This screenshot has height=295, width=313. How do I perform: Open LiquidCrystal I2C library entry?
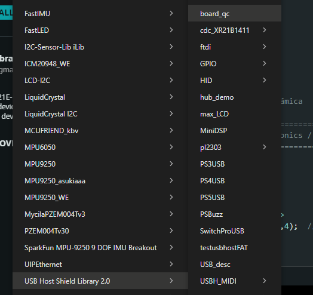(x=100, y=114)
